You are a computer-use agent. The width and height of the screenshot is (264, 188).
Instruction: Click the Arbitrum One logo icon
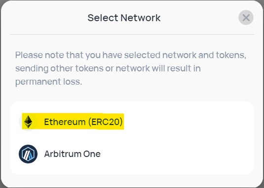click(x=28, y=154)
